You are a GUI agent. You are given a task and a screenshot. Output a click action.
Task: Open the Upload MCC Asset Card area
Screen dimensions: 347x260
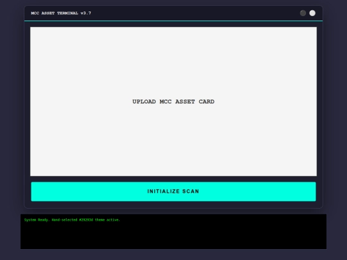[173, 101]
